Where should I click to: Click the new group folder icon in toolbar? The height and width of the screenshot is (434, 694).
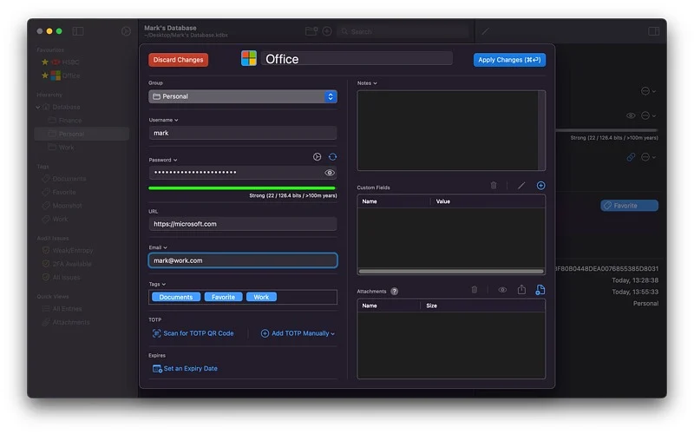click(311, 31)
